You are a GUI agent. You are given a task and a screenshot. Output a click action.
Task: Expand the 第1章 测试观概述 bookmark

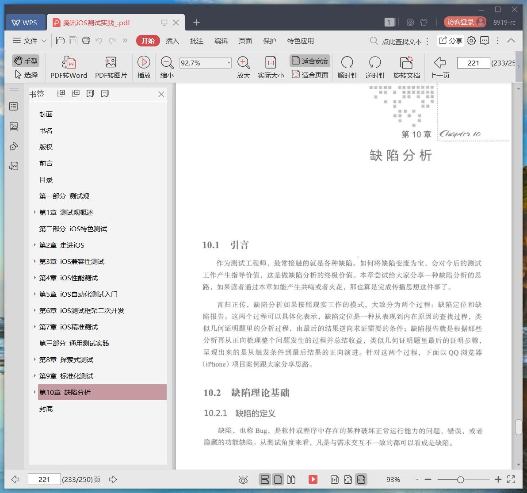(34, 212)
